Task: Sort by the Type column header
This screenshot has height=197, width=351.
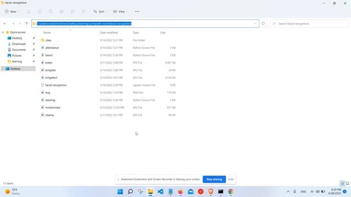Action: (135, 33)
